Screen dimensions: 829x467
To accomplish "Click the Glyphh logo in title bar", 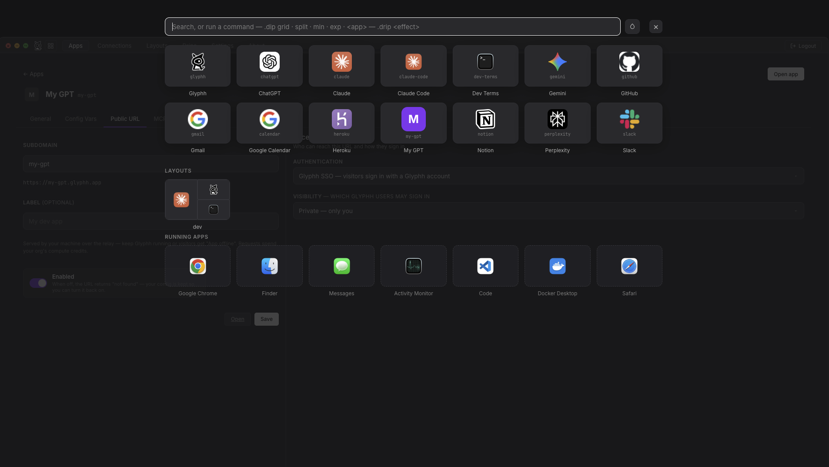I will pyautogui.click(x=38, y=46).
